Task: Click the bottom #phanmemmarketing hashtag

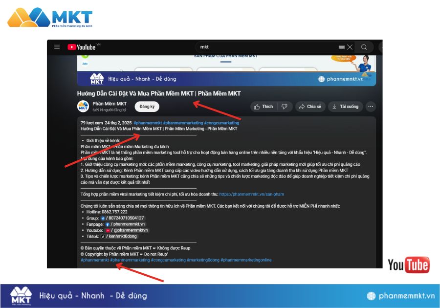Action: click(130, 260)
